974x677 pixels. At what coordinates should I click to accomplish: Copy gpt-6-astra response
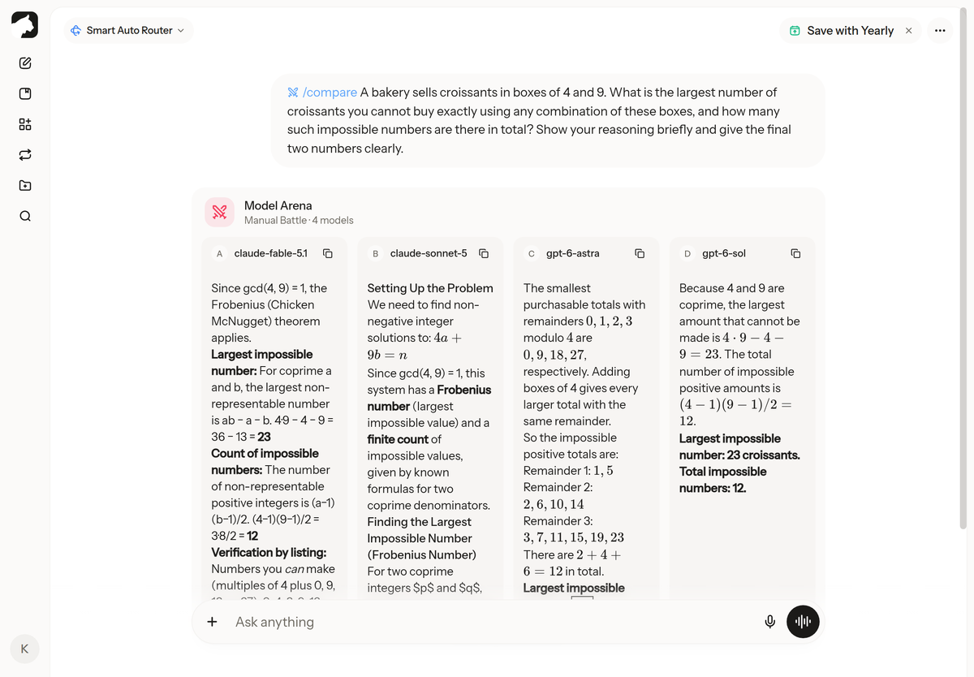pyautogui.click(x=640, y=253)
